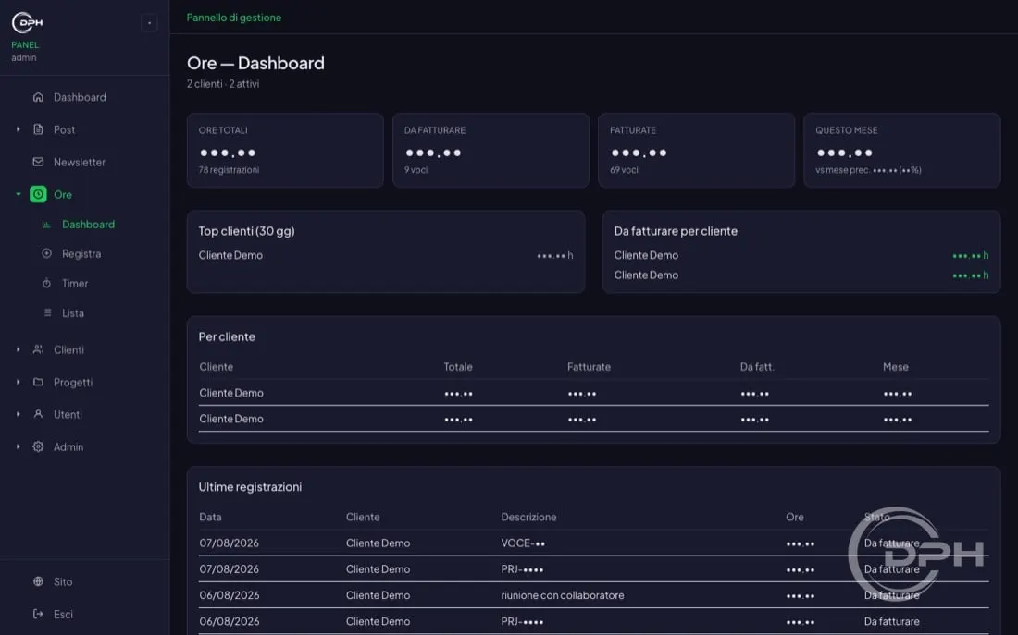The image size is (1018, 635).
Task: Click the chart icon beside the Ore Dashboard sub-item
Action: point(47,225)
